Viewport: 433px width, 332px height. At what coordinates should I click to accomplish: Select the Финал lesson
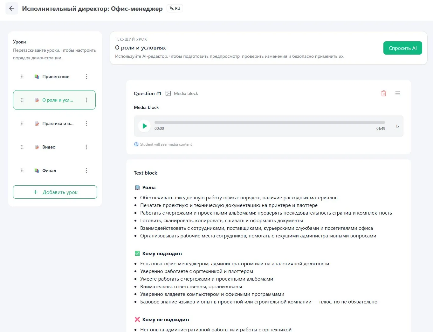54,170
